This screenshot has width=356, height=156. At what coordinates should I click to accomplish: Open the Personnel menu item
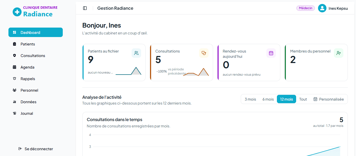click(x=36, y=90)
